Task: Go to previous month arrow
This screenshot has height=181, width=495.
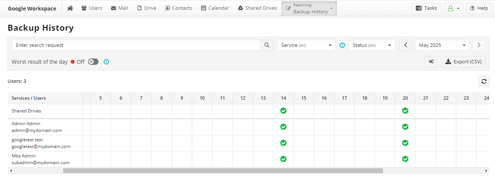Action: [405, 45]
